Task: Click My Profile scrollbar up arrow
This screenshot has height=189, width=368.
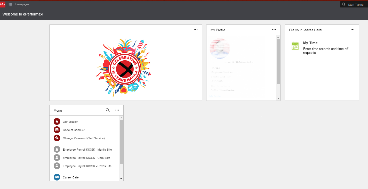Action: (278, 37)
